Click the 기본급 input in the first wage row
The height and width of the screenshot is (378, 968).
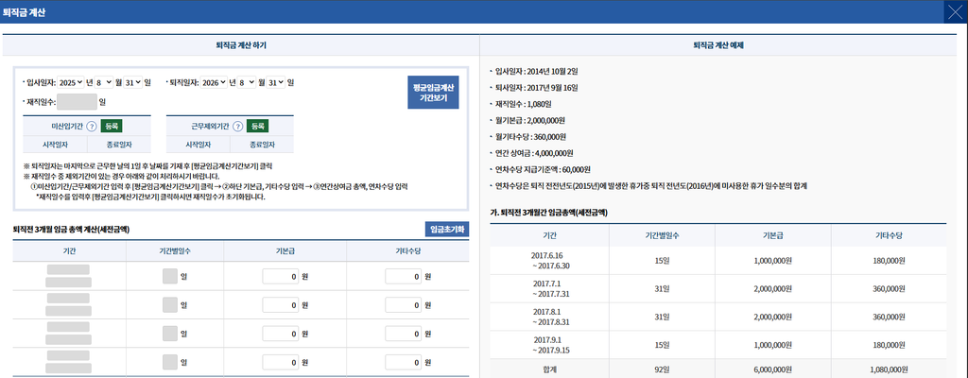(x=281, y=277)
